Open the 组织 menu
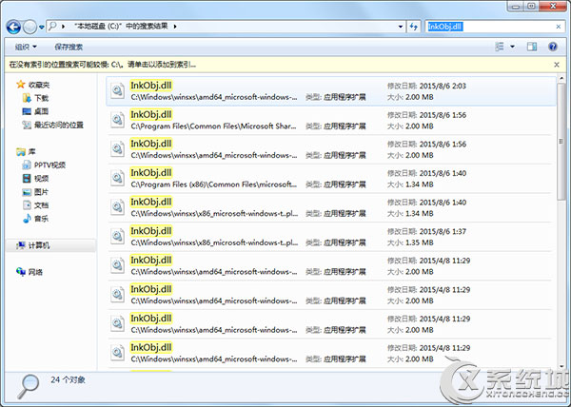This screenshot has height=407, width=571. point(26,47)
